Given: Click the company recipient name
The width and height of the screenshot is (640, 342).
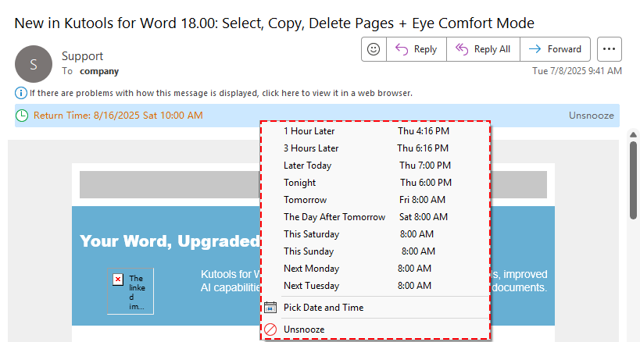Looking at the screenshot, I should [x=99, y=71].
